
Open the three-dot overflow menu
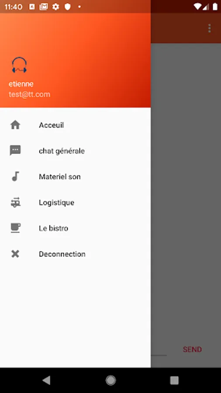[x=210, y=28]
